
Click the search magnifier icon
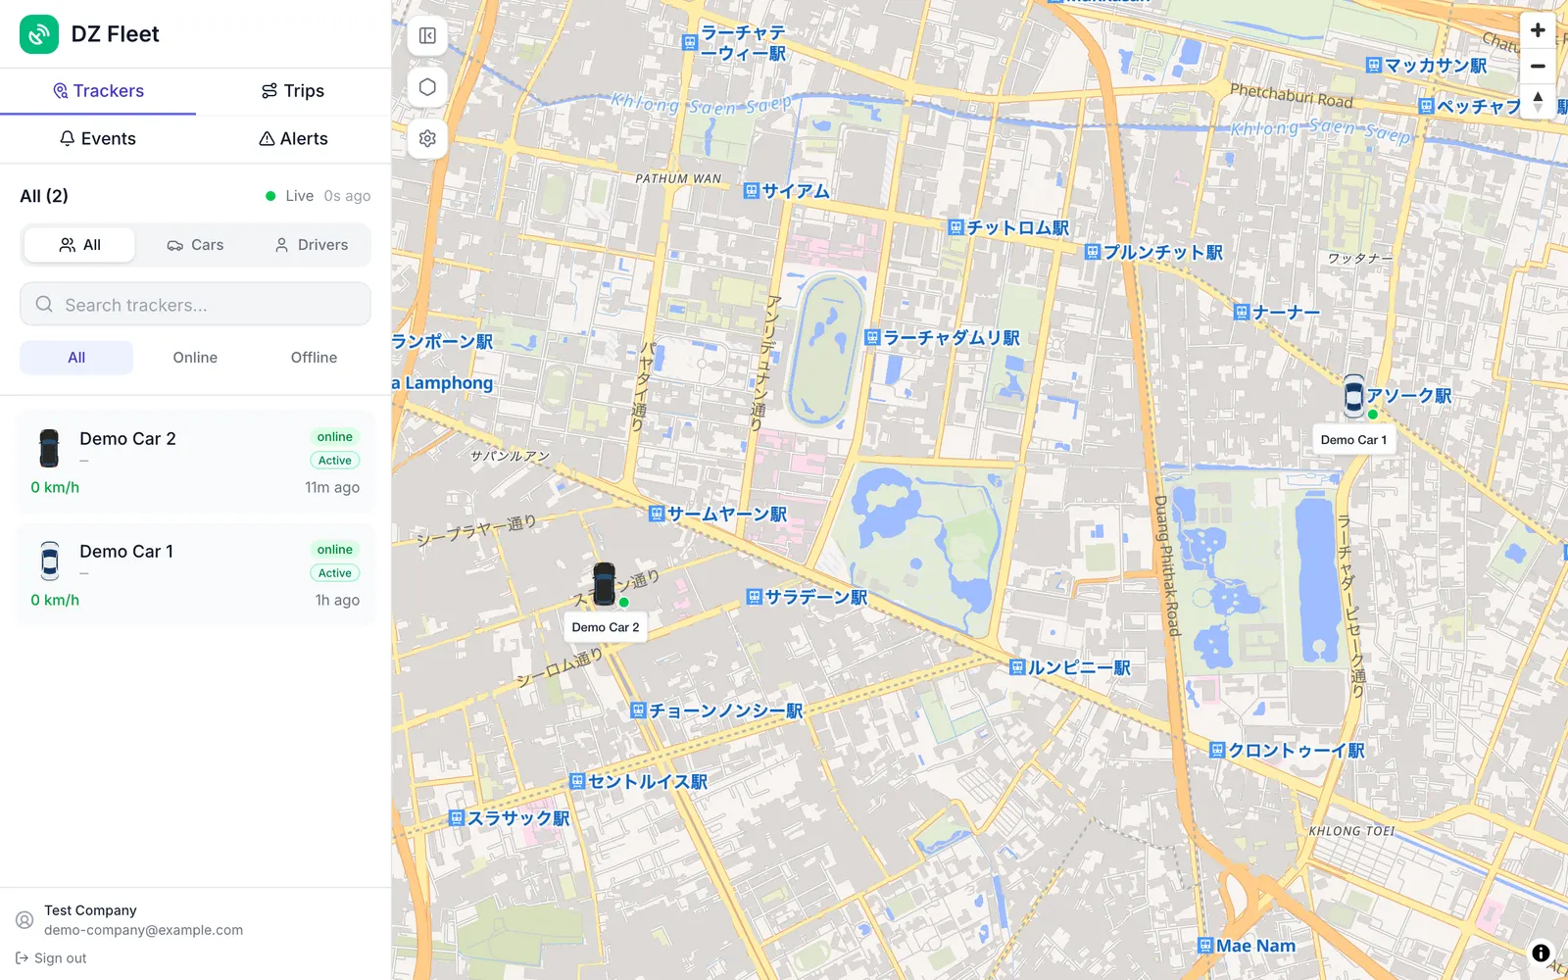[44, 305]
